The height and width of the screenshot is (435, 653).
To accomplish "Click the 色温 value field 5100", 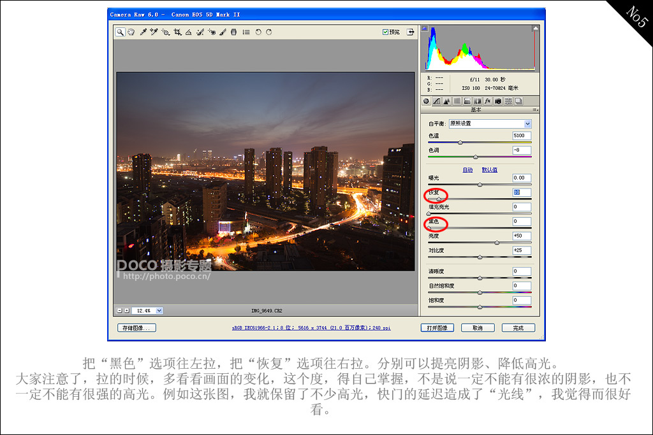I will pos(522,136).
